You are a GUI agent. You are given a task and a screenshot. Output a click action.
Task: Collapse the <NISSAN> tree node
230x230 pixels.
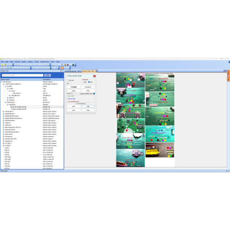point(7,104)
